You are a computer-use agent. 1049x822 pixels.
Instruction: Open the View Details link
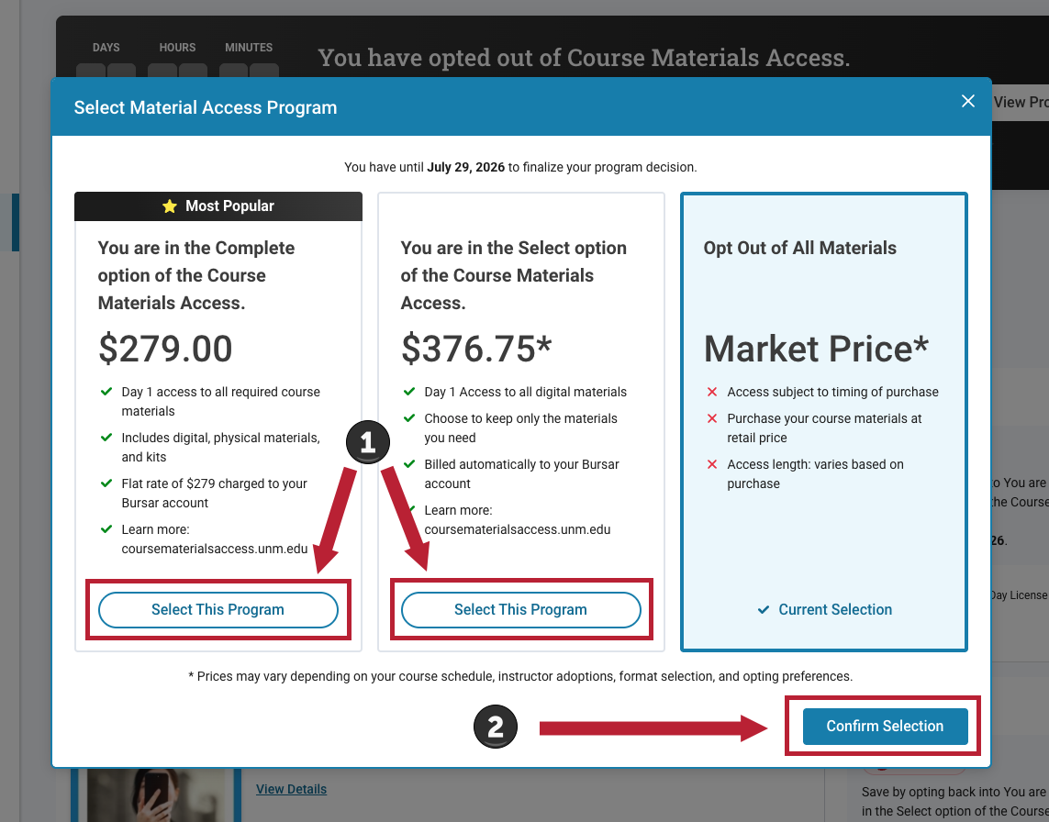291,789
